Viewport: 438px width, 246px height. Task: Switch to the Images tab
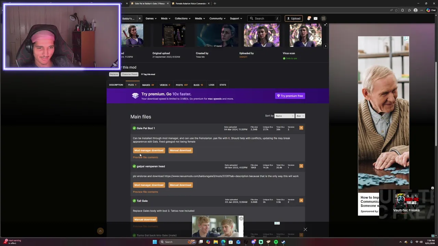pos(148,85)
